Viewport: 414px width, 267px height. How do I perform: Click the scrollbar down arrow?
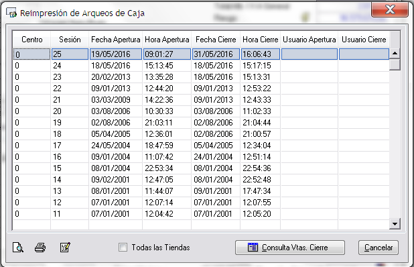click(x=395, y=224)
